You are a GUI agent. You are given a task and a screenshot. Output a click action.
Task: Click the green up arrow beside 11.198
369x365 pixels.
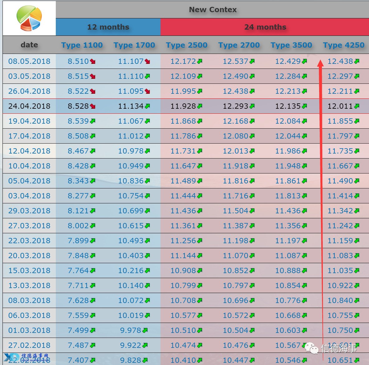252,241
